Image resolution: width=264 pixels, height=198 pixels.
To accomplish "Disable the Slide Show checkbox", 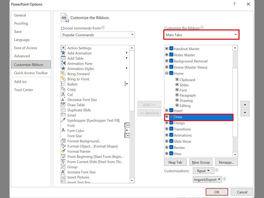I will [x=171, y=141].
